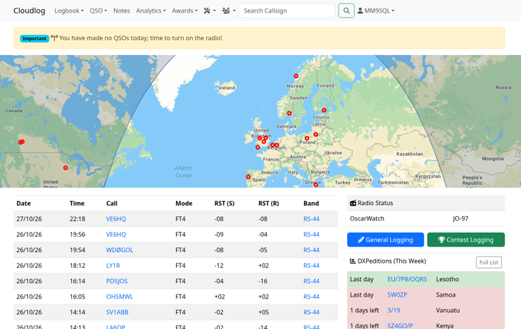Click the chart icon beside DXPeditions

[x=353, y=261]
